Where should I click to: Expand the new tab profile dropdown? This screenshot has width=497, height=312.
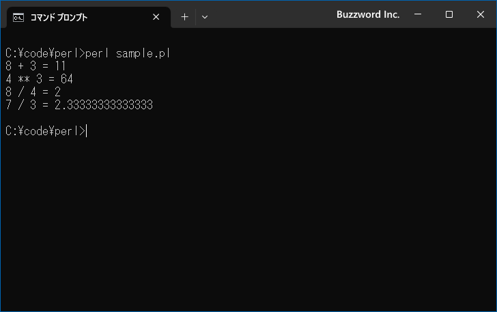click(x=205, y=17)
